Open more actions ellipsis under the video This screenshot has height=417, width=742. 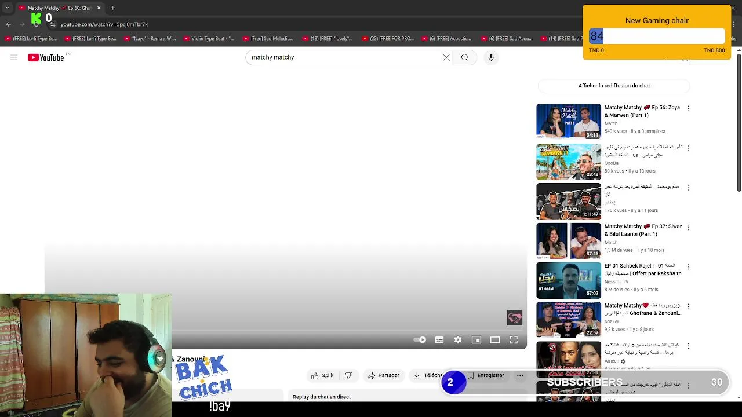pos(520,375)
